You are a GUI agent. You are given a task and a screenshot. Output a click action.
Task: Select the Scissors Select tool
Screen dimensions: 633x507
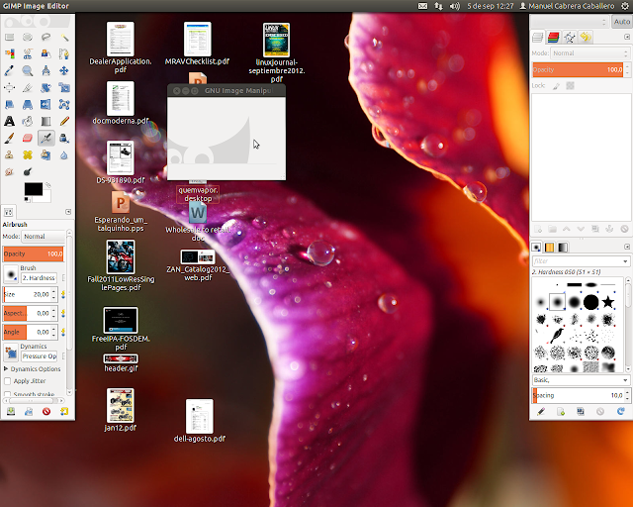coord(28,53)
